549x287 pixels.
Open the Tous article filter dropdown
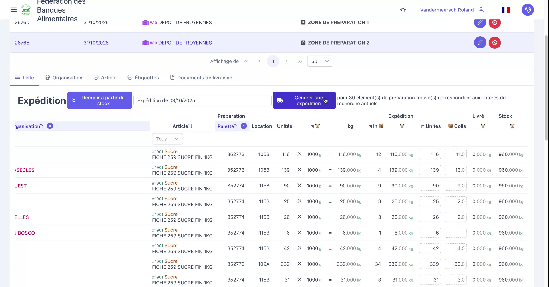[167, 139]
